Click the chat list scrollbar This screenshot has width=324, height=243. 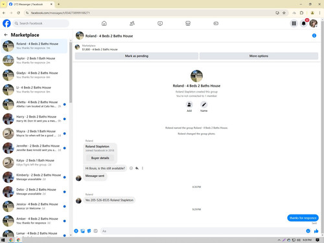71,72
